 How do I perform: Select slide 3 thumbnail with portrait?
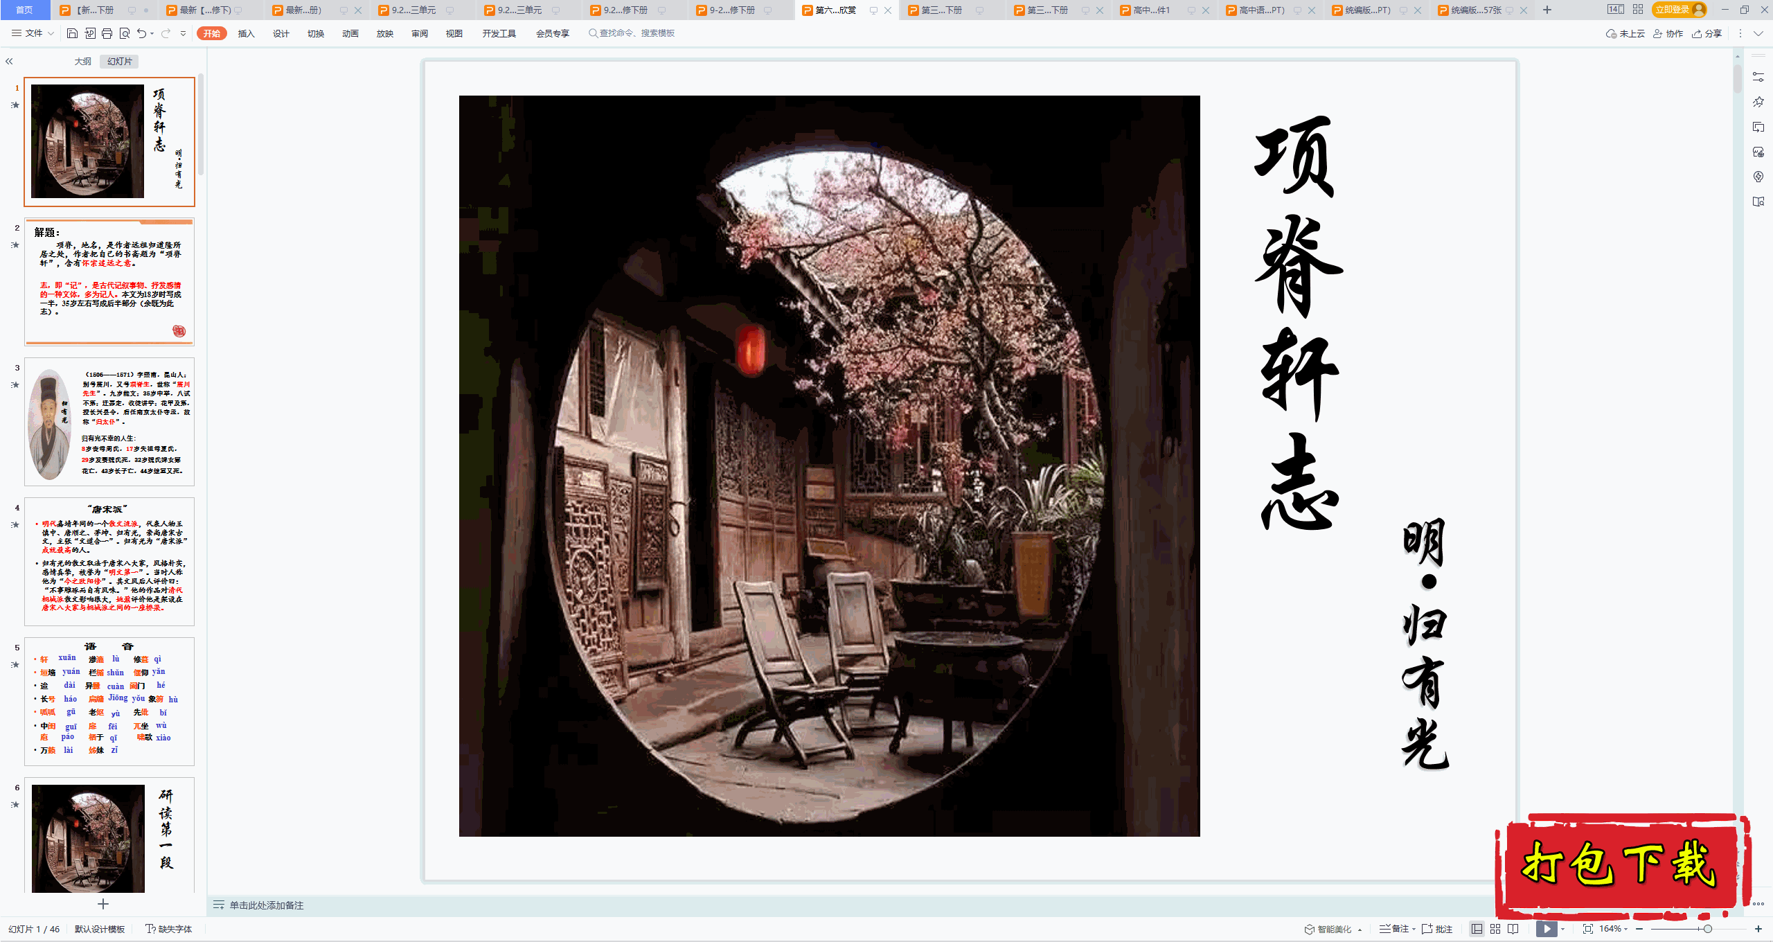(x=109, y=422)
